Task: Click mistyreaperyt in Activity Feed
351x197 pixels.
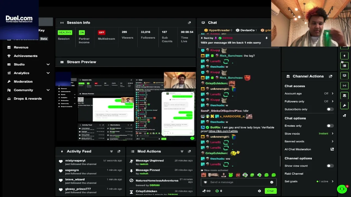Action: 75,161
